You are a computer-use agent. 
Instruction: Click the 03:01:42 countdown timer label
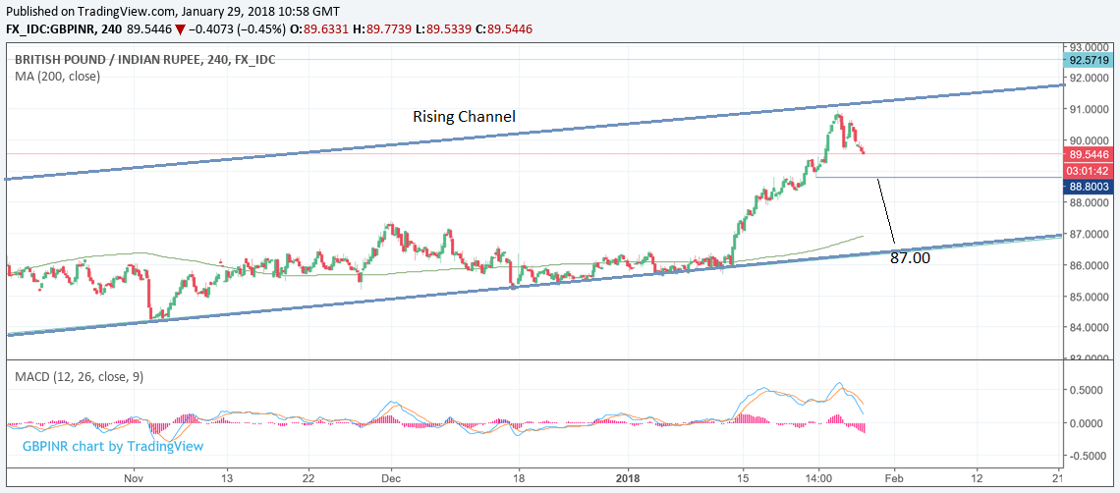tap(1091, 170)
